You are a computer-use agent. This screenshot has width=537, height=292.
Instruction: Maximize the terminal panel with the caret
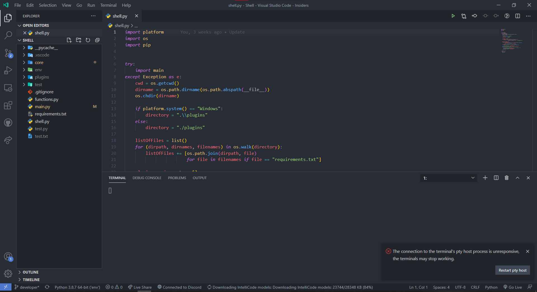(x=517, y=178)
